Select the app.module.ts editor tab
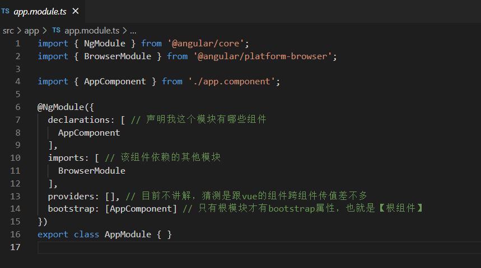This screenshot has width=481, height=268. click(x=42, y=11)
